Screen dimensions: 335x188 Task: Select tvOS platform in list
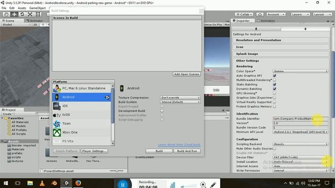pos(82,115)
